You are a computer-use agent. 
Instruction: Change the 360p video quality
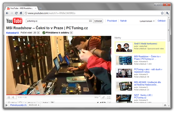[97, 97]
